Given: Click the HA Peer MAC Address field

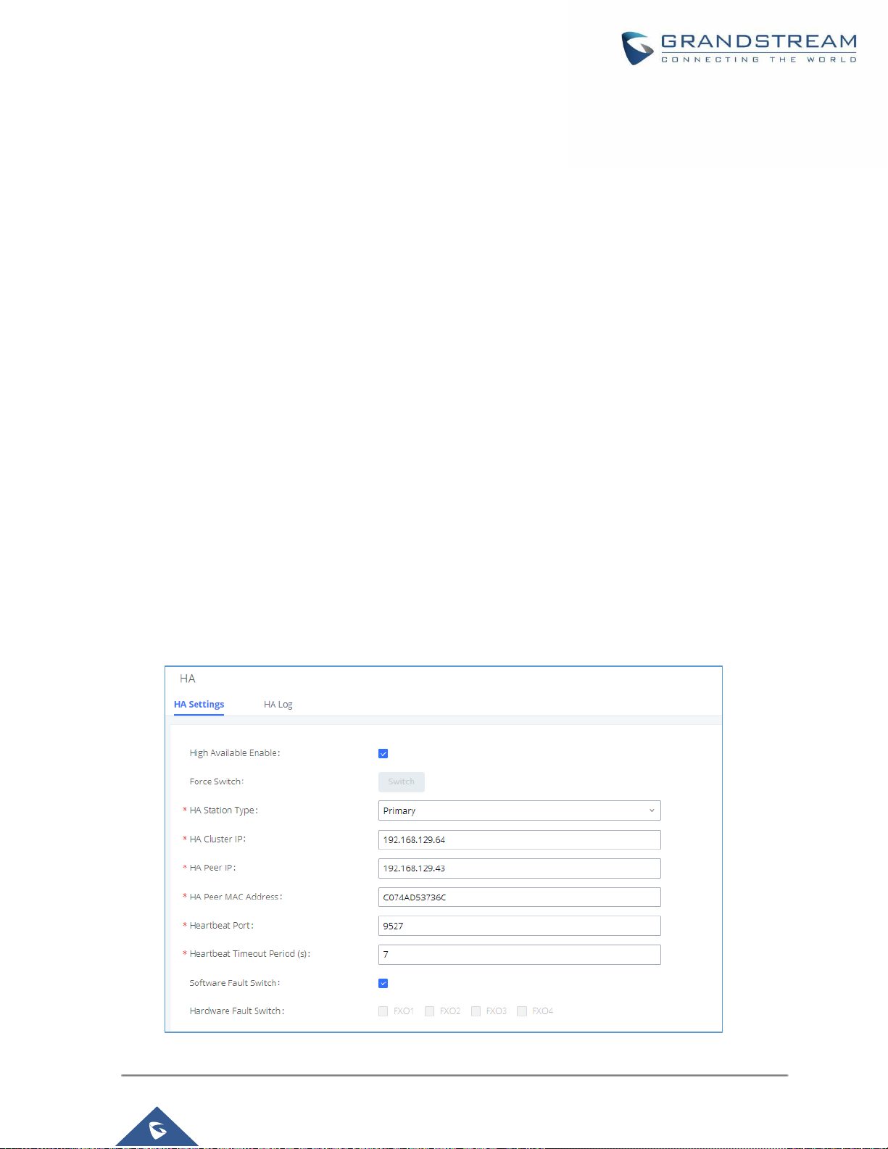Looking at the screenshot, I should (x=519, y=897).
